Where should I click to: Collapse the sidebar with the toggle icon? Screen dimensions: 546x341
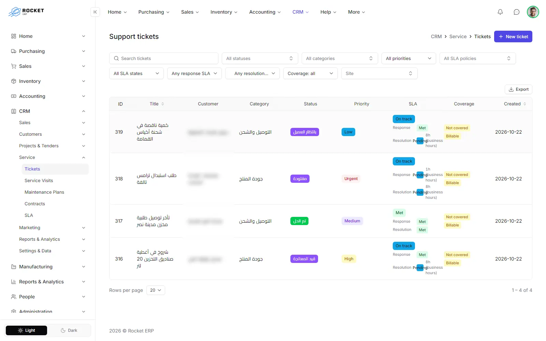(95, 12)
